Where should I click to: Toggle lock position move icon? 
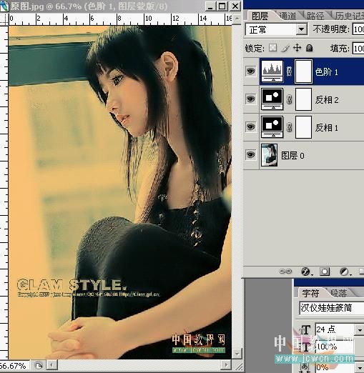click(297, 48)
